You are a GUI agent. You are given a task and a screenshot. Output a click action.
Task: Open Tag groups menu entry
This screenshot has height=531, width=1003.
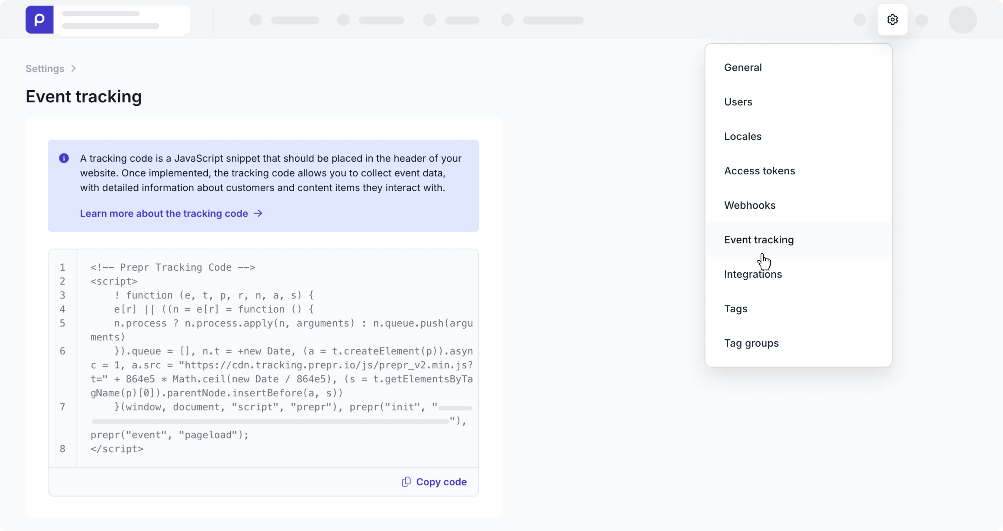[751, 343]
